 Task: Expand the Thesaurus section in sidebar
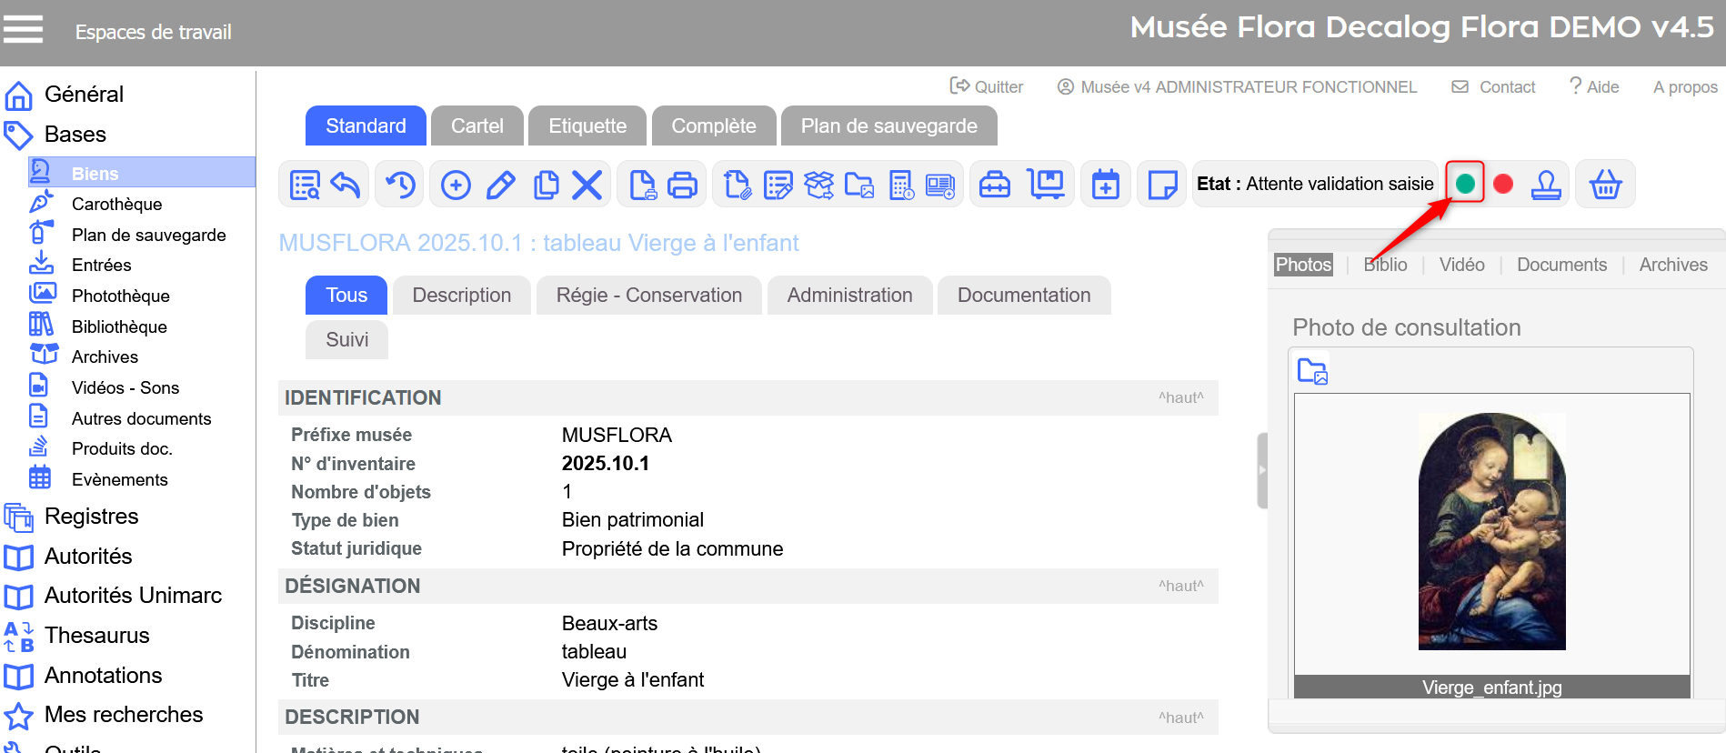pos(96,636)
